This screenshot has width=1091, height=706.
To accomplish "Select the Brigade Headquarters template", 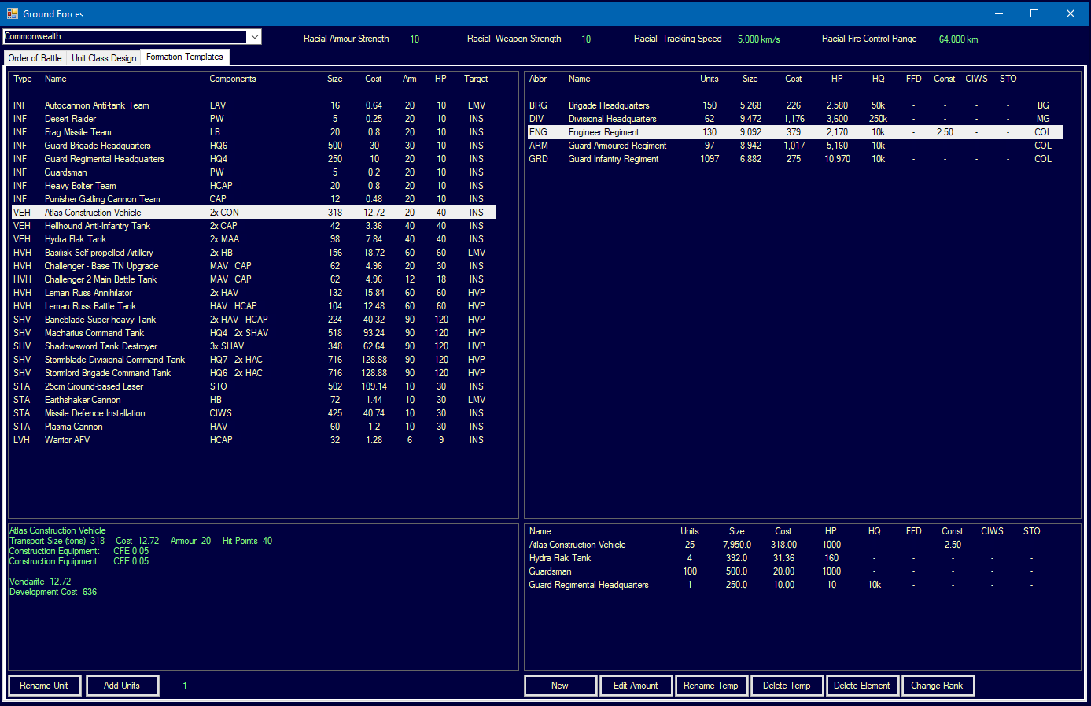I will tap(795, 105).
